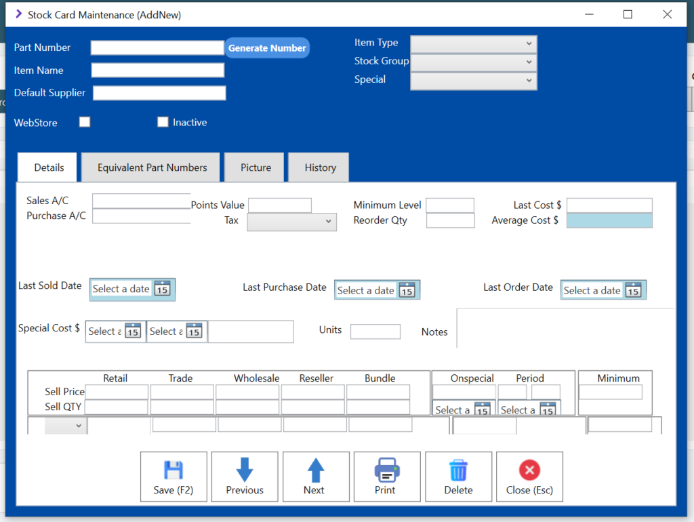This screenshot has width=694, height=522.
Task: Open the Last Sold Date calendar icon
Action: point(162,289)
